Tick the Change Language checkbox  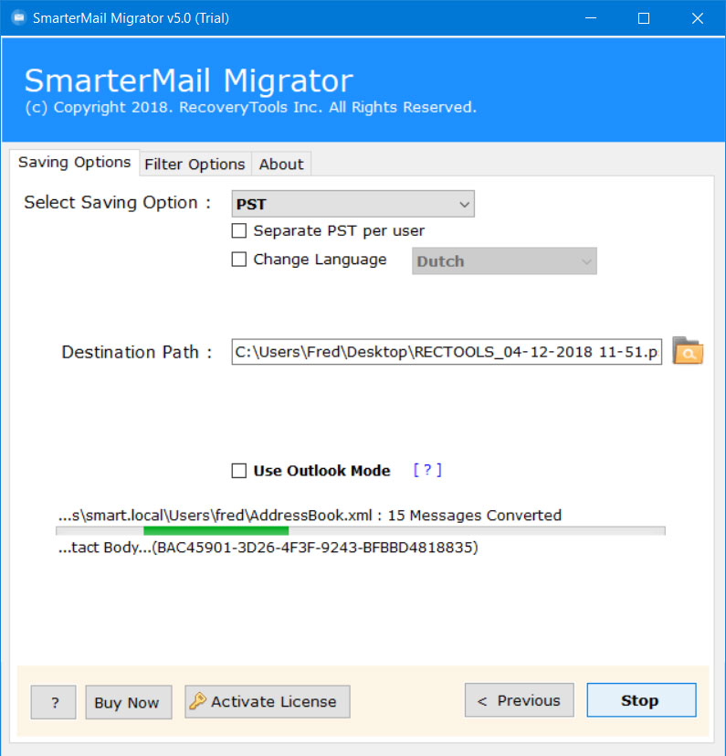[239, 260]
